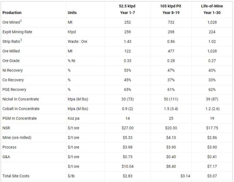Select the Life-of-Mine Year 1-30 header
The width and height of the screenshot is (234, 182).
(x=212, y=9)
